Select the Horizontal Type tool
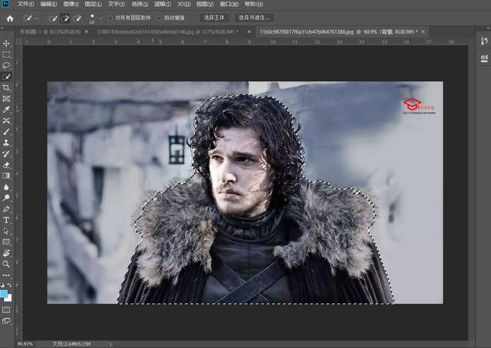 [6, 220]
